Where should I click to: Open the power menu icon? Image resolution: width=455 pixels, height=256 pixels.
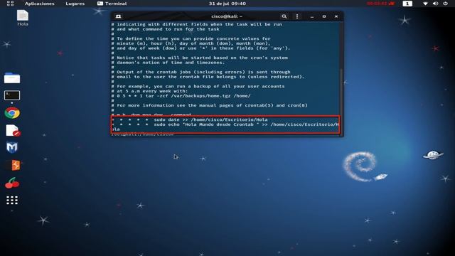(446, 4)
